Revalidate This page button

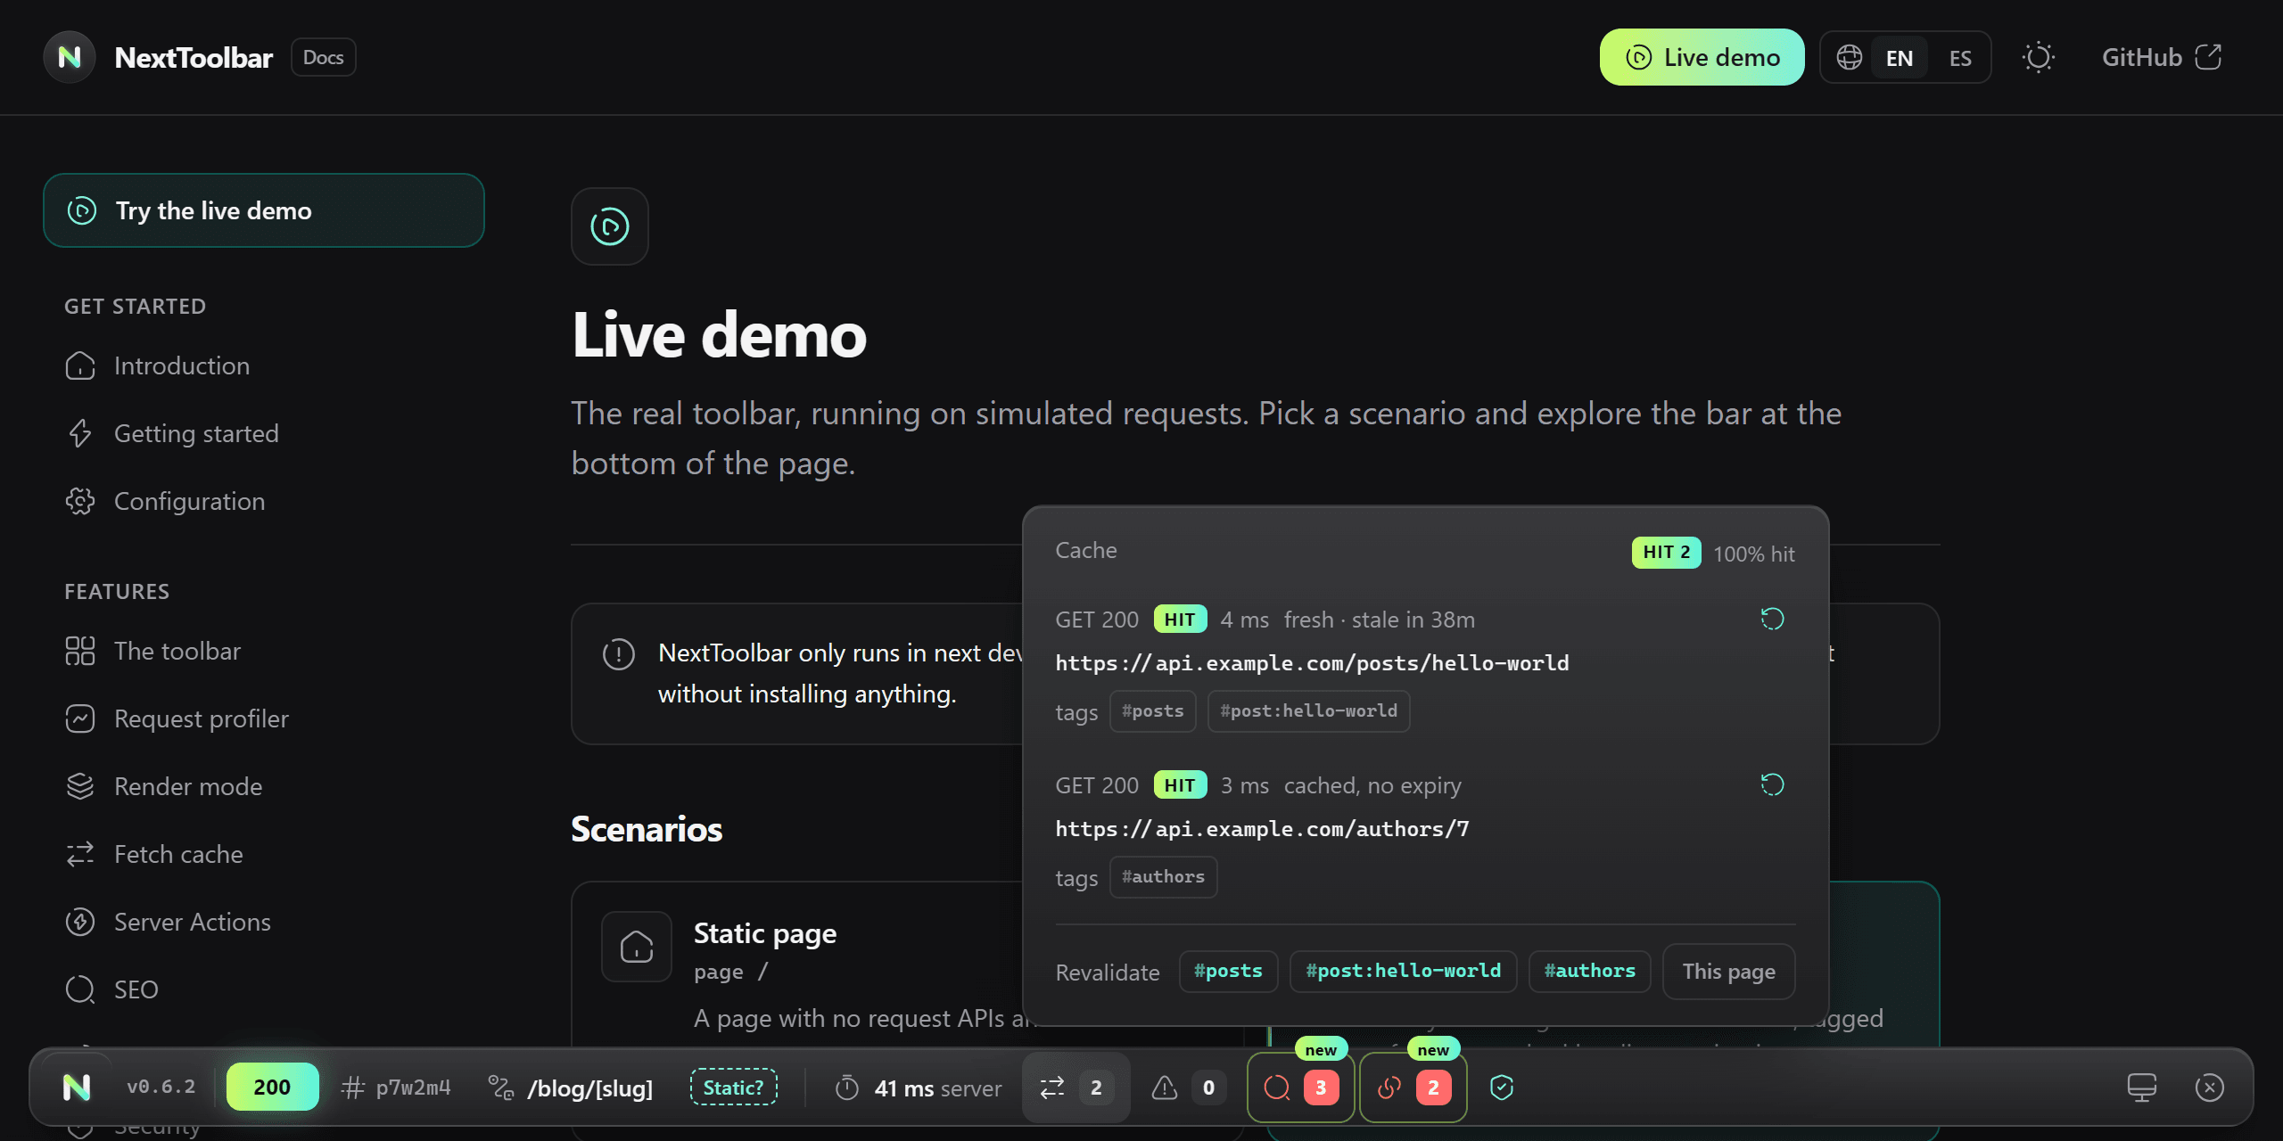coord(1728,972)
